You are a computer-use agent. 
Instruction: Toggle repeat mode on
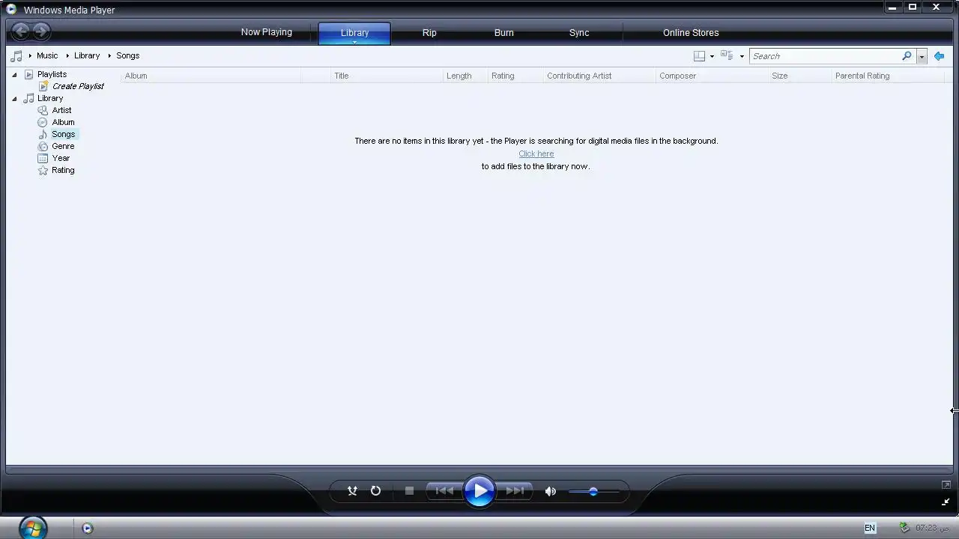[375, 491]
